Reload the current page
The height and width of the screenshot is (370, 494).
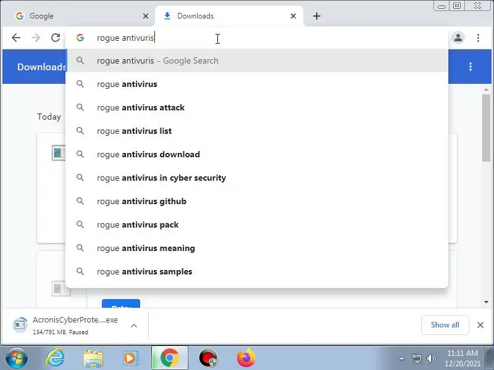coord(56,38)
